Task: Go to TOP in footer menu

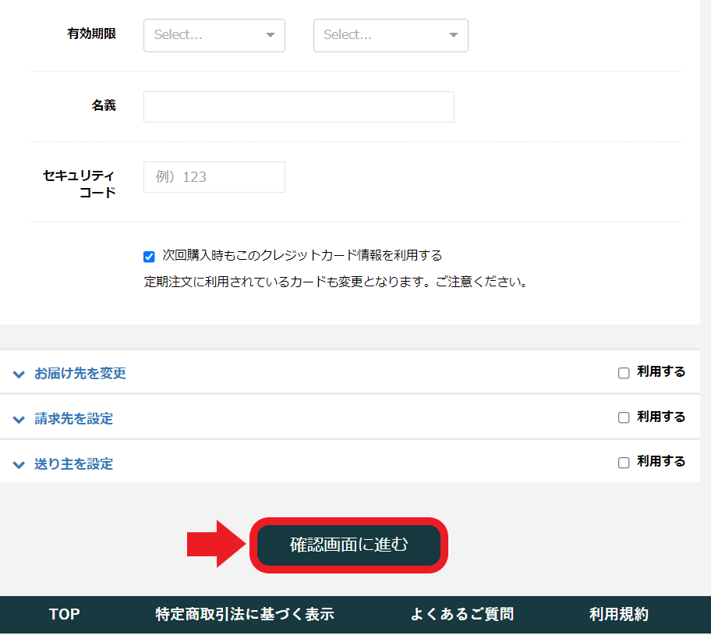Action: tap(65, 614)
